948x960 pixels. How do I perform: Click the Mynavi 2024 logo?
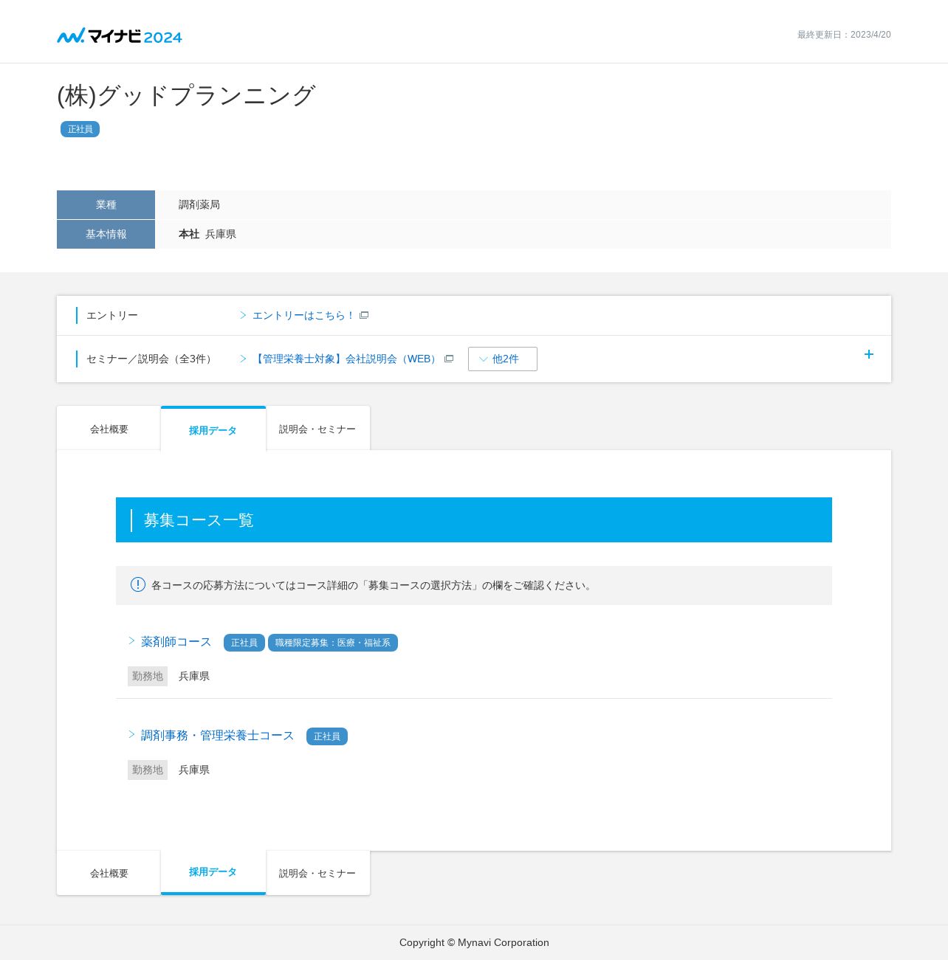[120, 35]
